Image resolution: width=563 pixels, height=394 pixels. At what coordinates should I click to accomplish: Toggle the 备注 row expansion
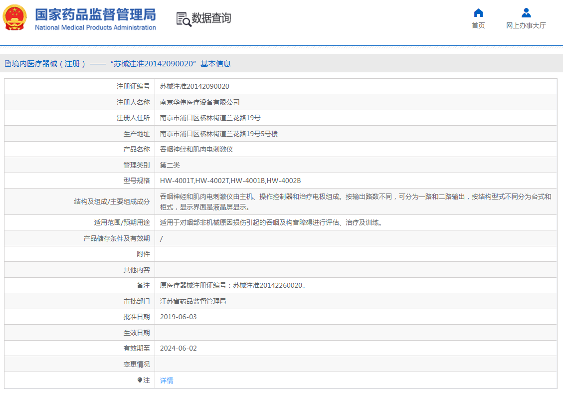(x=145, y=285)
